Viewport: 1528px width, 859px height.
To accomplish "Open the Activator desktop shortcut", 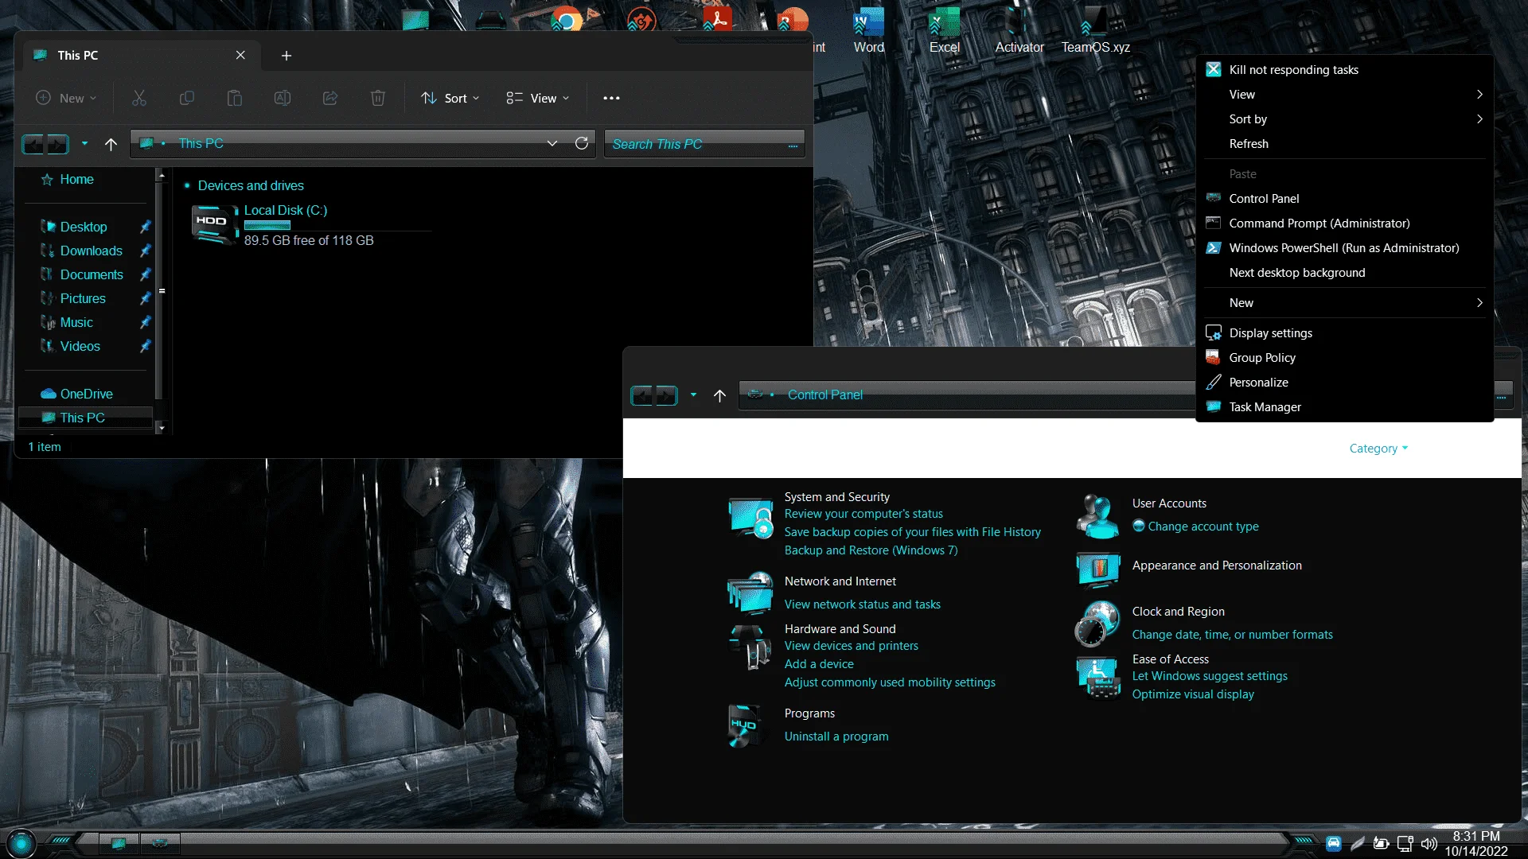I will click(x=1019, y=29).
